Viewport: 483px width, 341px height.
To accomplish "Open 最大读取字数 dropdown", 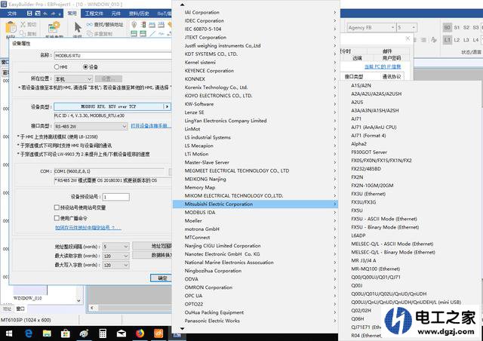I will [x=115, y=256].
